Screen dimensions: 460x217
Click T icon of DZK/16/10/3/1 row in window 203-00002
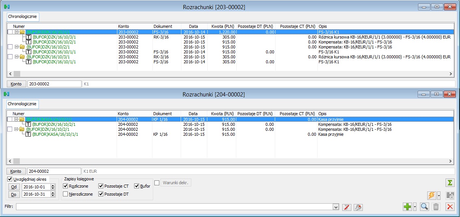(x=29, y=37)
